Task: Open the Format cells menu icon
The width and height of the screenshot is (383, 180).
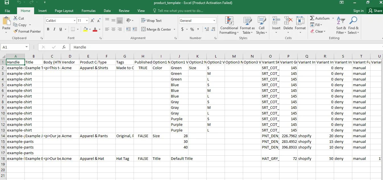Action: (300, 21)
